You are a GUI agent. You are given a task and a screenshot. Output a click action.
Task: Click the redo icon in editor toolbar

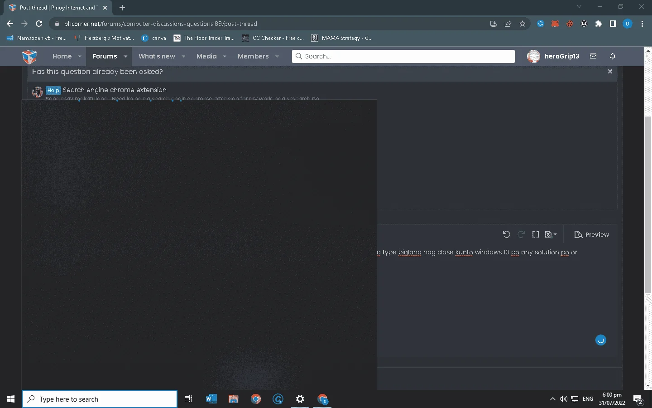tap(521, 234)
